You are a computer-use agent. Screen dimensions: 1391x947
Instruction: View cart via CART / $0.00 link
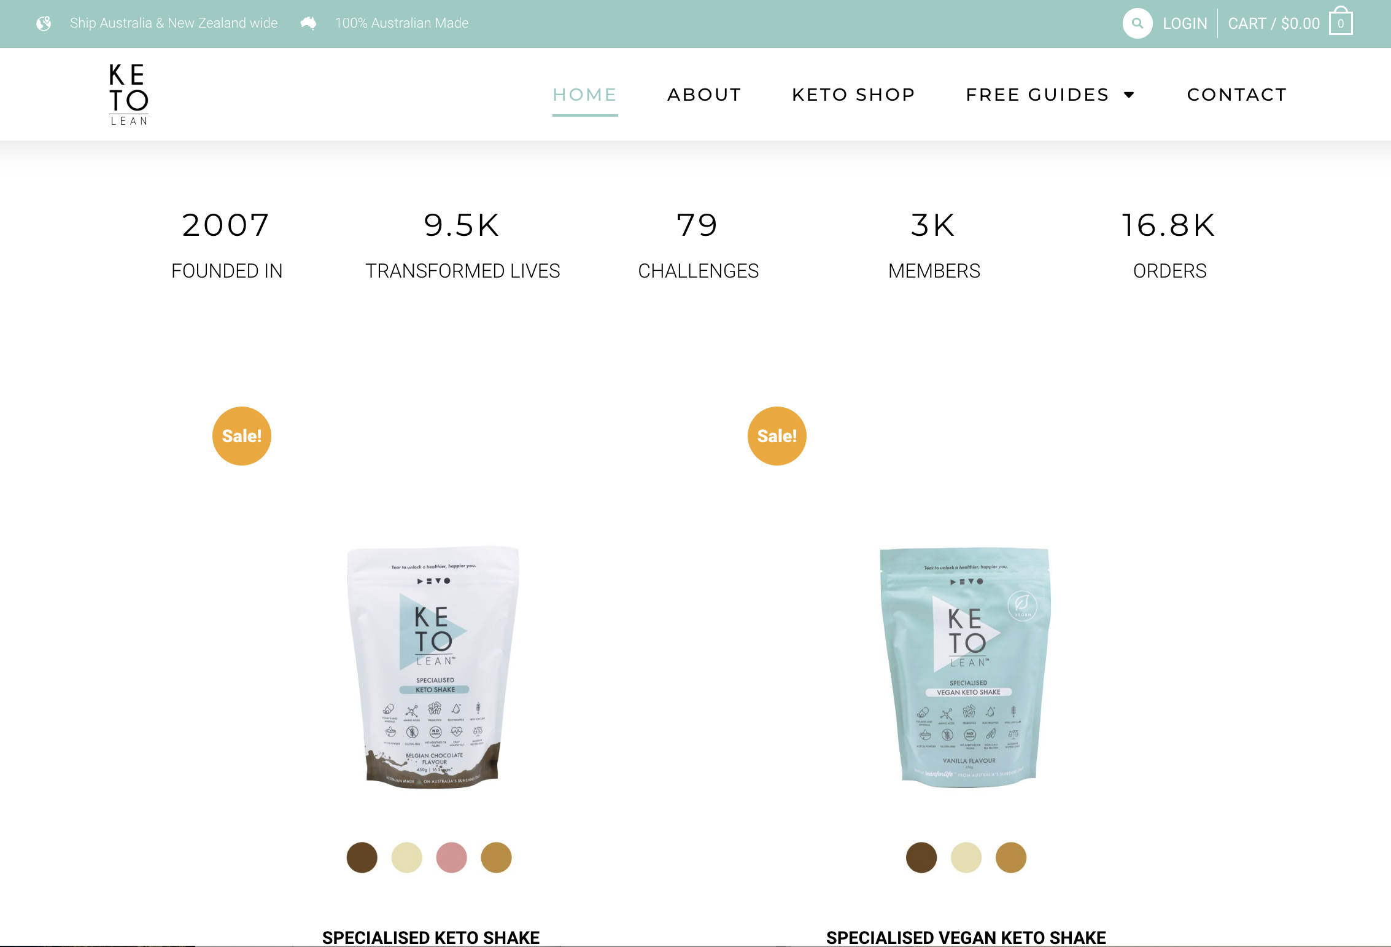[x=1274, y=23]
